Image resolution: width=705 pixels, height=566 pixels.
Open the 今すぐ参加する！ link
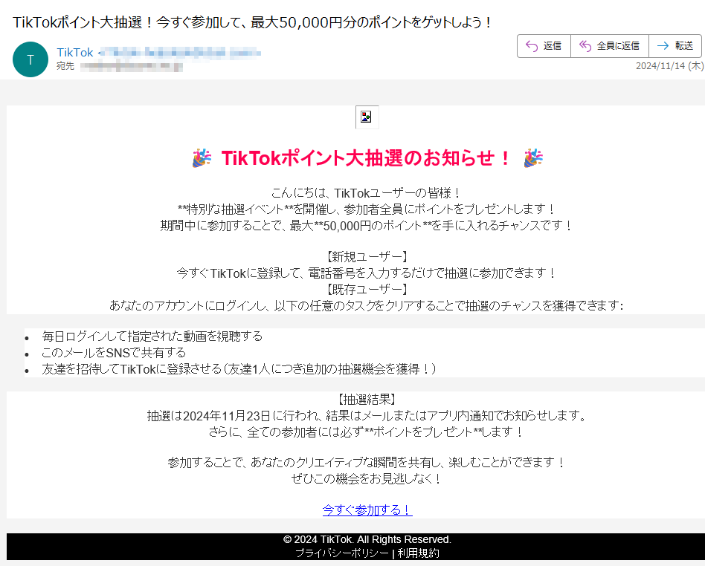point(367,510)
